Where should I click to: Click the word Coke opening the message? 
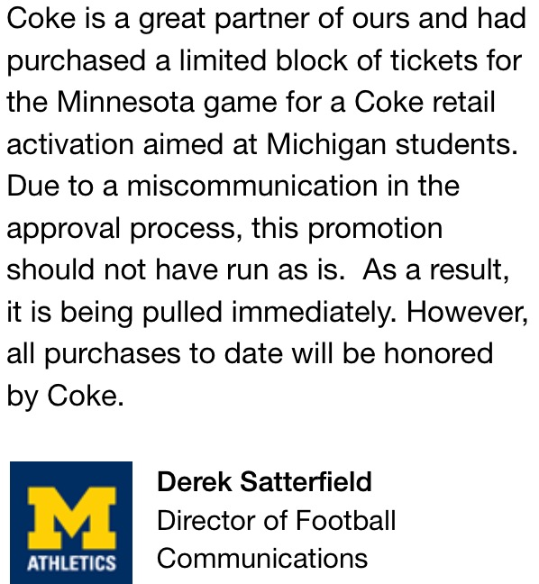click(41, 18)
